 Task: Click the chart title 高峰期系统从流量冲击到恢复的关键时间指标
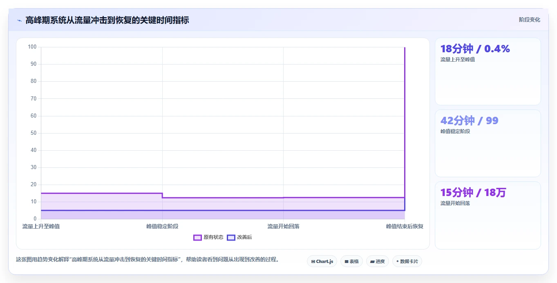pos(107,20)
